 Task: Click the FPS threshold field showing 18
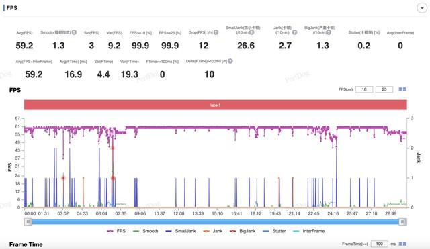(x=364, y=89)
